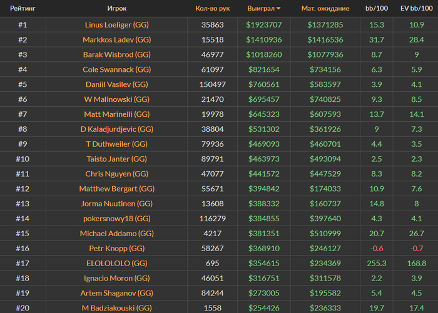Click the negative -0.6 bb/100 cell
Screen dimensions: 438x313
click(376, 249)
